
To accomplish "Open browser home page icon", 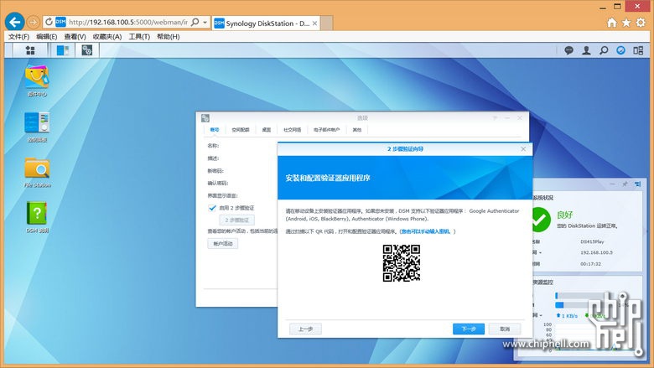I will tap(611, 23).
